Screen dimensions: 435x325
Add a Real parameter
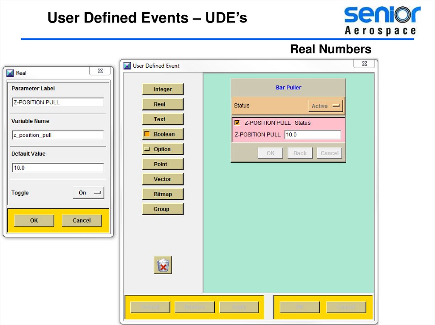[163, 104]
